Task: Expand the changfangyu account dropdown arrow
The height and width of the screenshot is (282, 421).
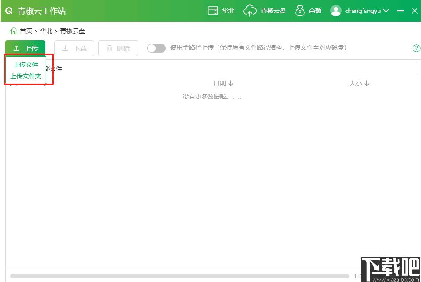Action: (x=386, y=11)
